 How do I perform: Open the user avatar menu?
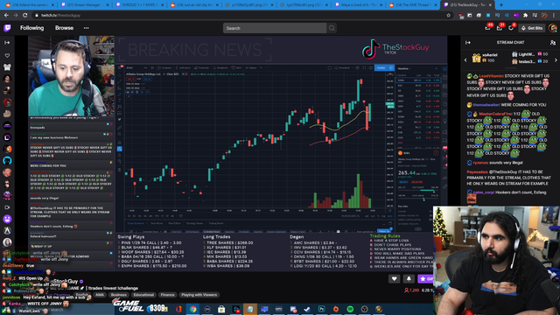pos(552,28)
